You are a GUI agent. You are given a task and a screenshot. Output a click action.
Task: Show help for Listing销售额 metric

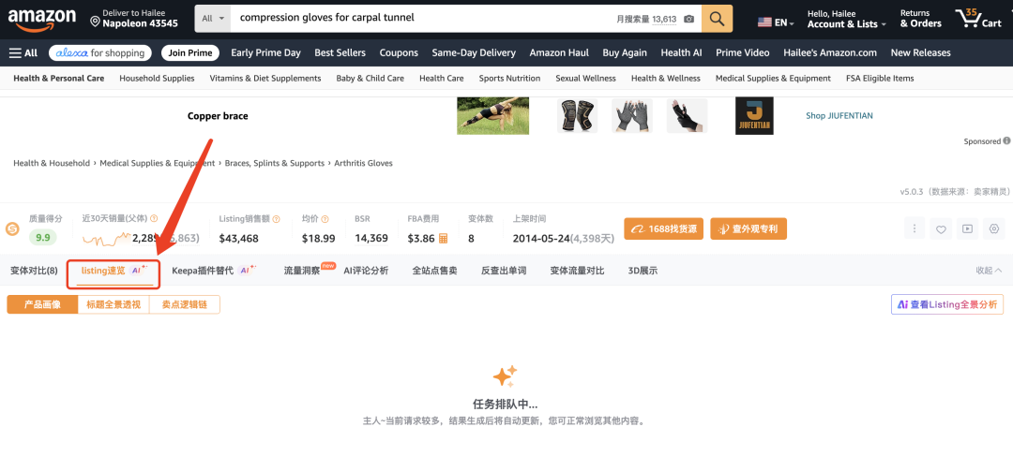pos(276,219)
